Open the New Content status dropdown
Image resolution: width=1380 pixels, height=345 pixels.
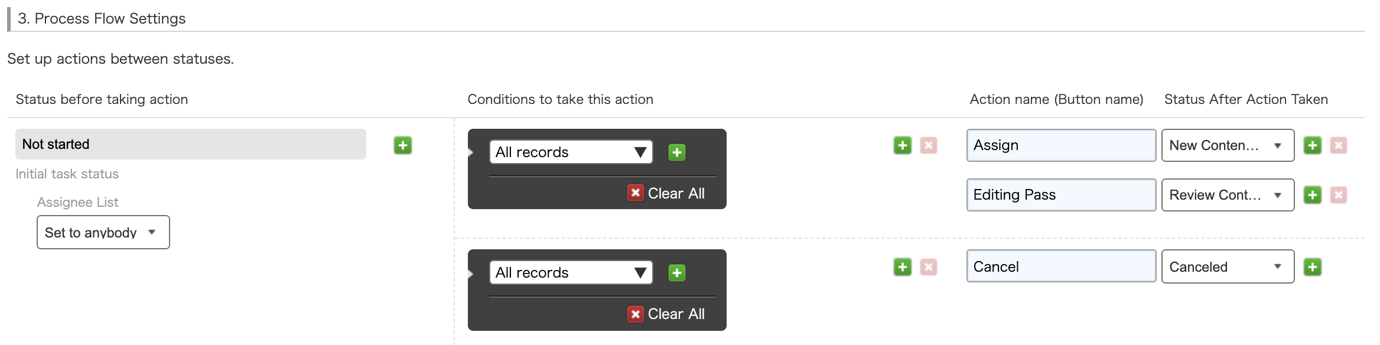[1227, 145]
